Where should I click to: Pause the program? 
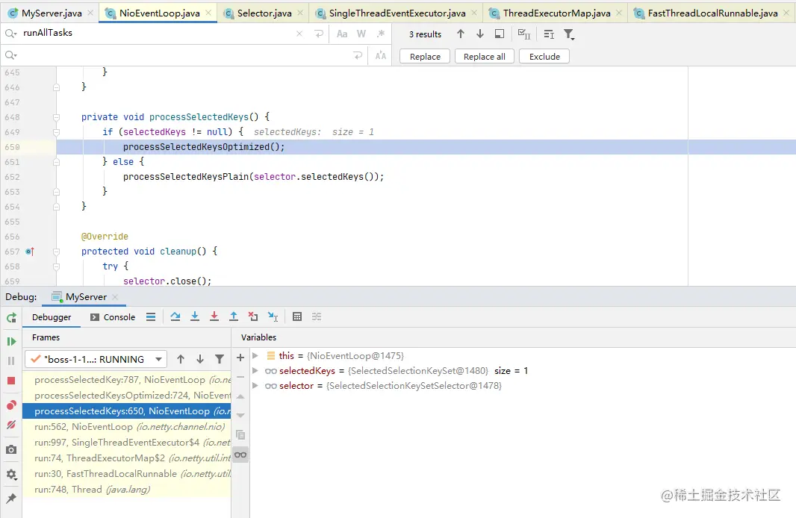[11, 361]
